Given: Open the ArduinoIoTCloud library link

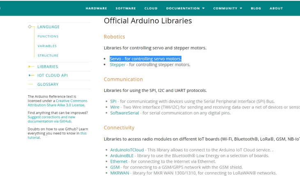Looking at the screenshot, I should 127,150.
